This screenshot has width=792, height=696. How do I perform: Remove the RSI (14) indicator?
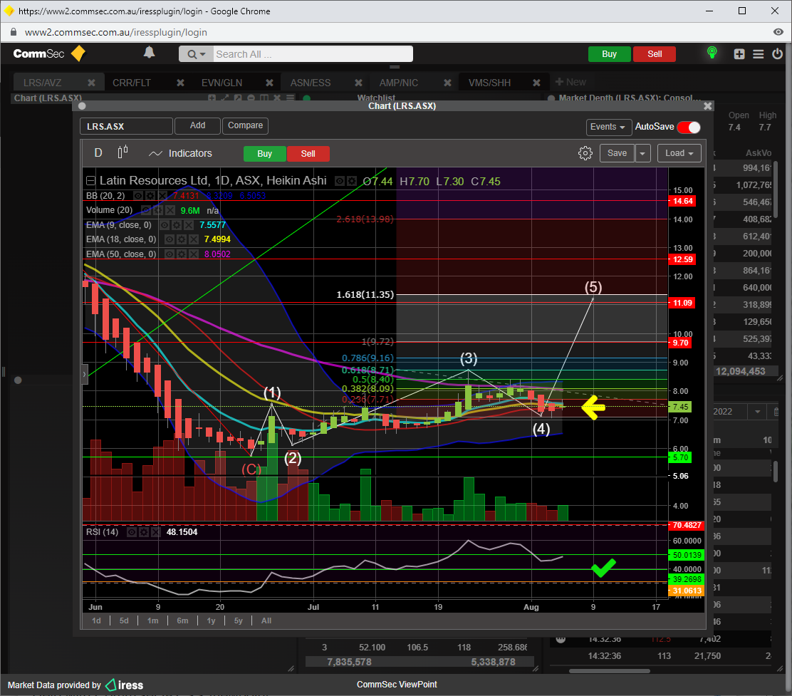[x=155, y=532]
